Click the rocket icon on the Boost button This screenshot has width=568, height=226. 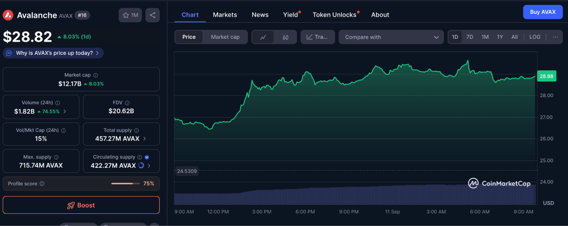71,206
